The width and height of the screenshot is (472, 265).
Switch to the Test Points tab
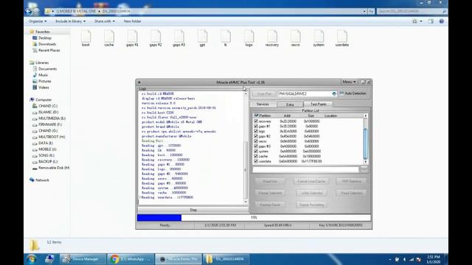click(318, 105)
